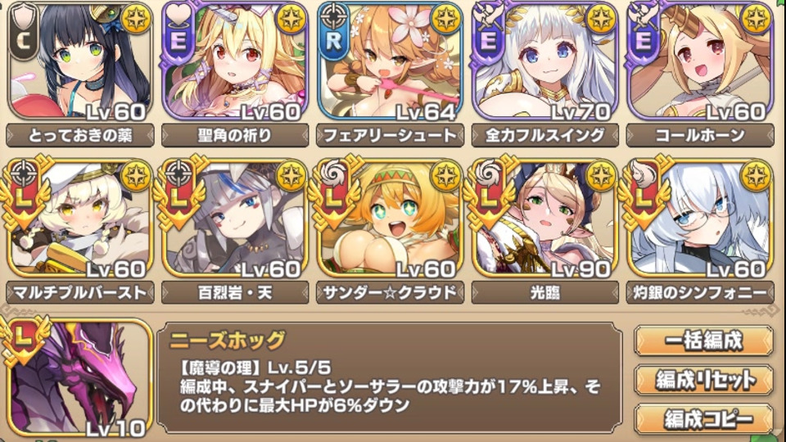Click the ニーズホッグ skill description panel
786x442 pixels.
tap(390, 378)
